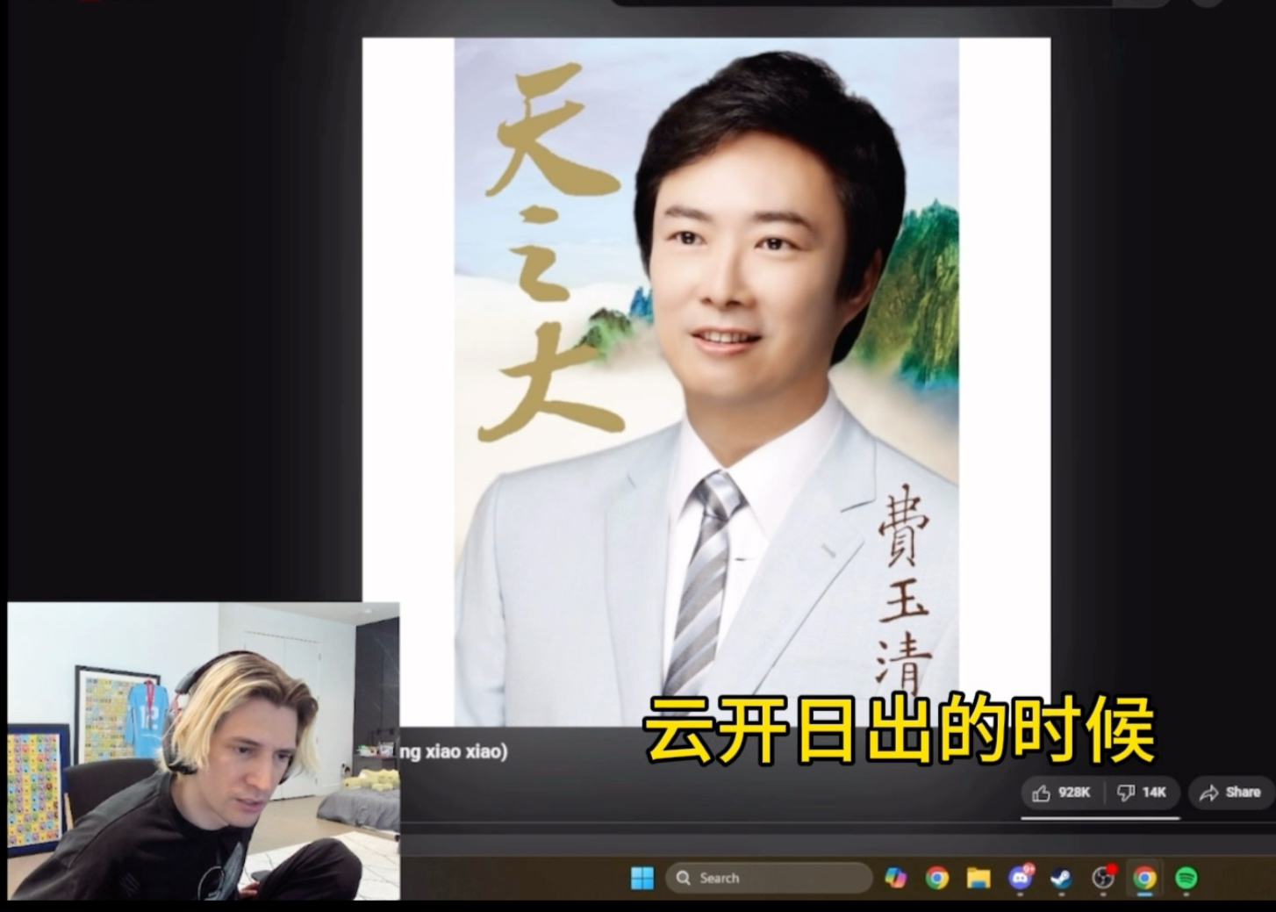Open Spotify from the taskbar
Viewport: 1276px width, 912px height.
pos(1186,878)
